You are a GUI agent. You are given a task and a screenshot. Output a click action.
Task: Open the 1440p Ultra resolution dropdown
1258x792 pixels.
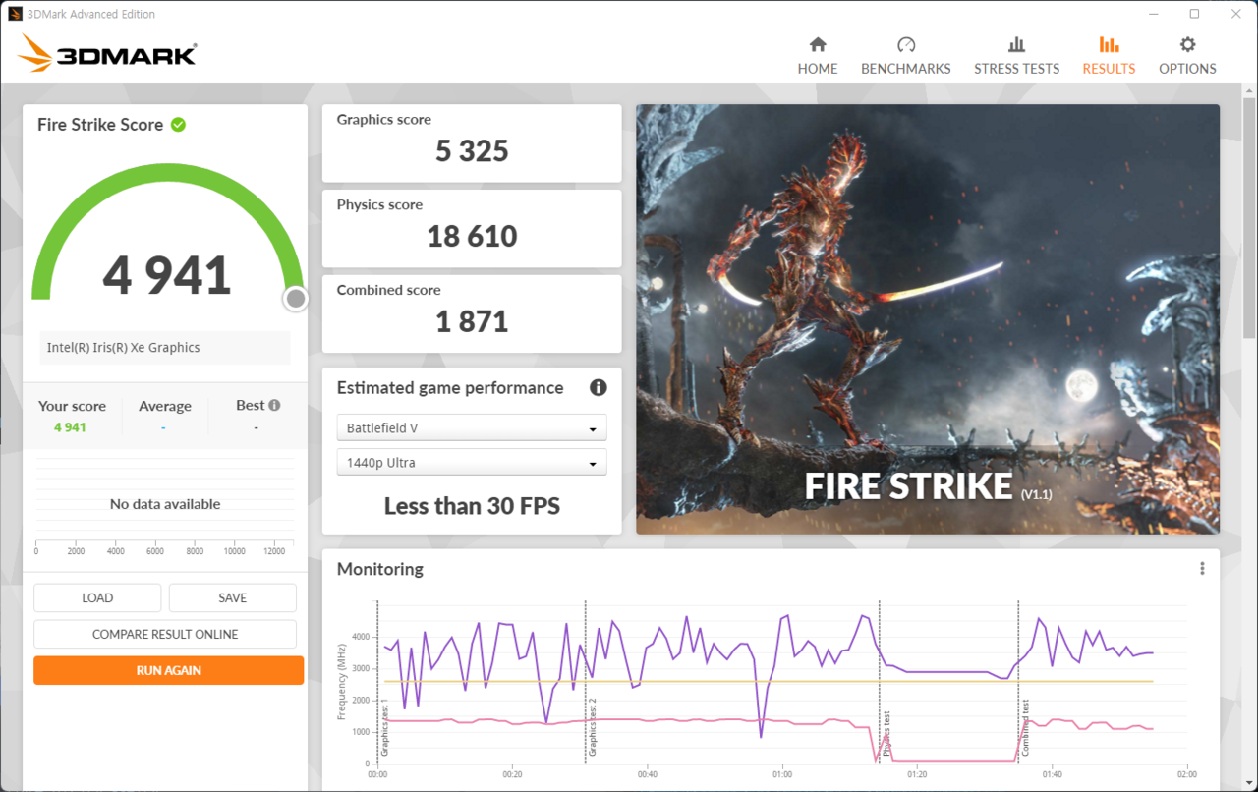pyautogui.click(x=471, y=462)
